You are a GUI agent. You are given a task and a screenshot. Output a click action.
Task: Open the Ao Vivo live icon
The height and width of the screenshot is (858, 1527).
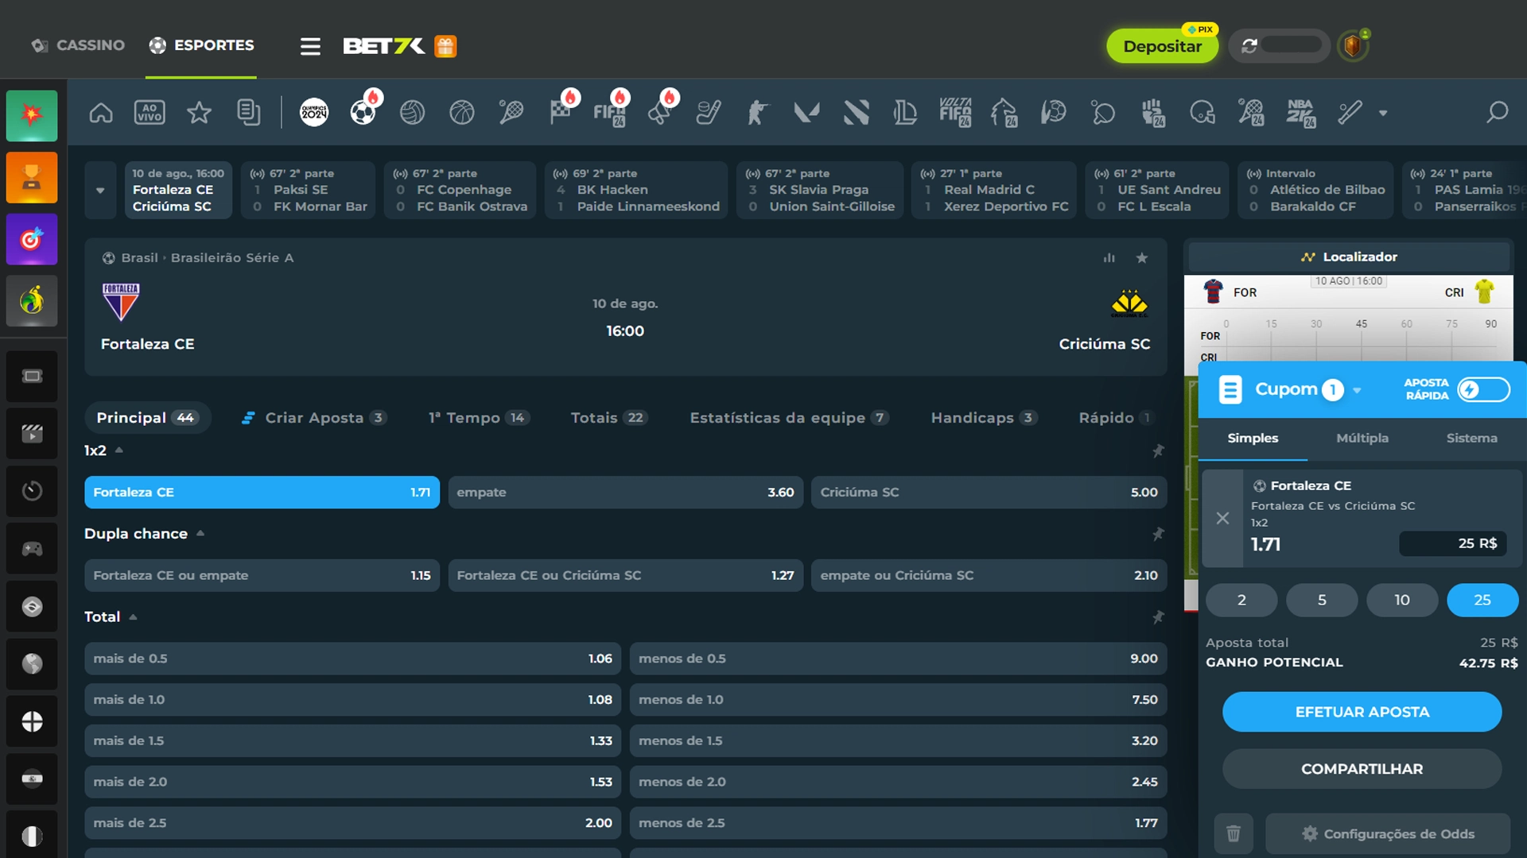click(x=150, y=113)
